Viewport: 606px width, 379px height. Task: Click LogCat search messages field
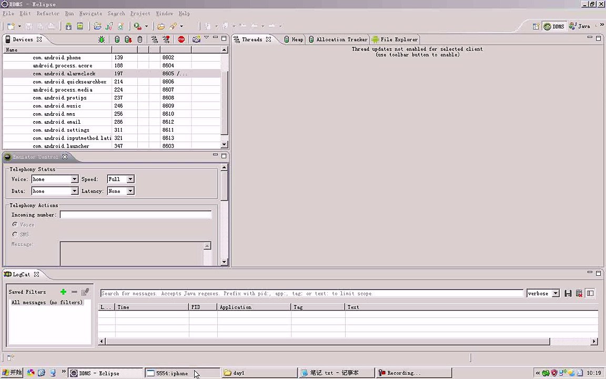pyautogui.click(x=311, y=294)
